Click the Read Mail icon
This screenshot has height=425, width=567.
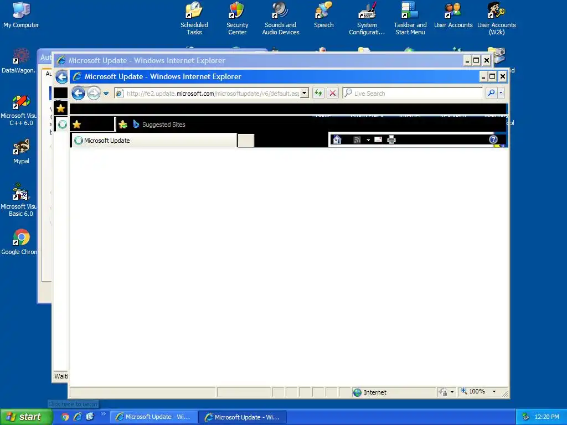click(378, 139)
